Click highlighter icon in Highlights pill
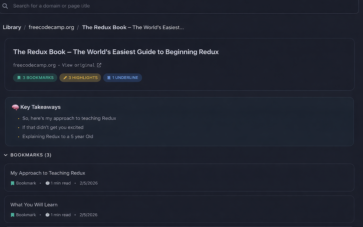This screenshot has height=227, width=363. [65, 78]
